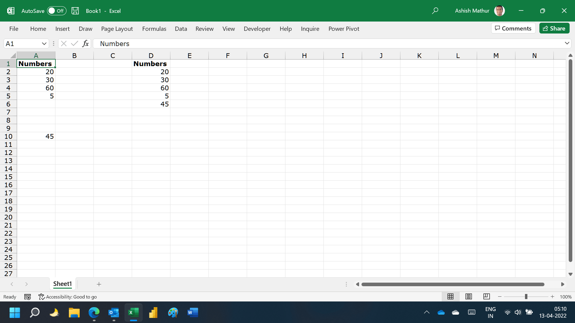Open Insert Function fx icon

click(x=85, y=44)
